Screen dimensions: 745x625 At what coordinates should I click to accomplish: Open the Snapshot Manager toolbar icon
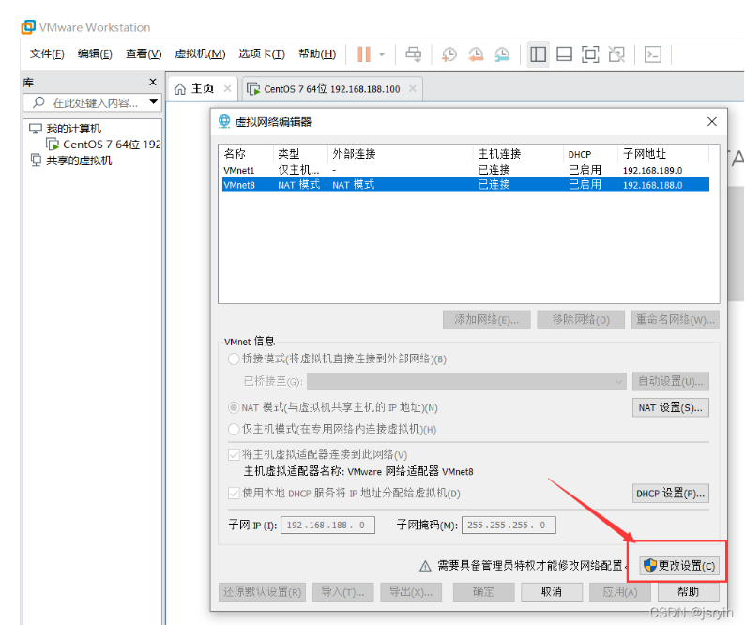501,54
